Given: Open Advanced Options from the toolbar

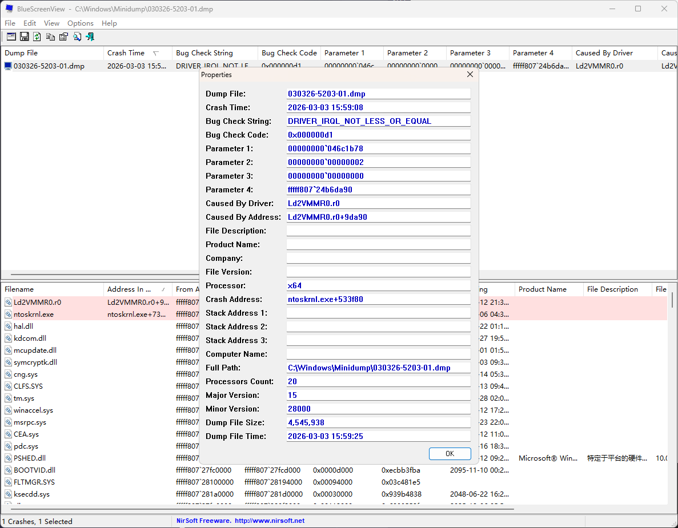Looking at the screenshot, I should click(11, 37).
